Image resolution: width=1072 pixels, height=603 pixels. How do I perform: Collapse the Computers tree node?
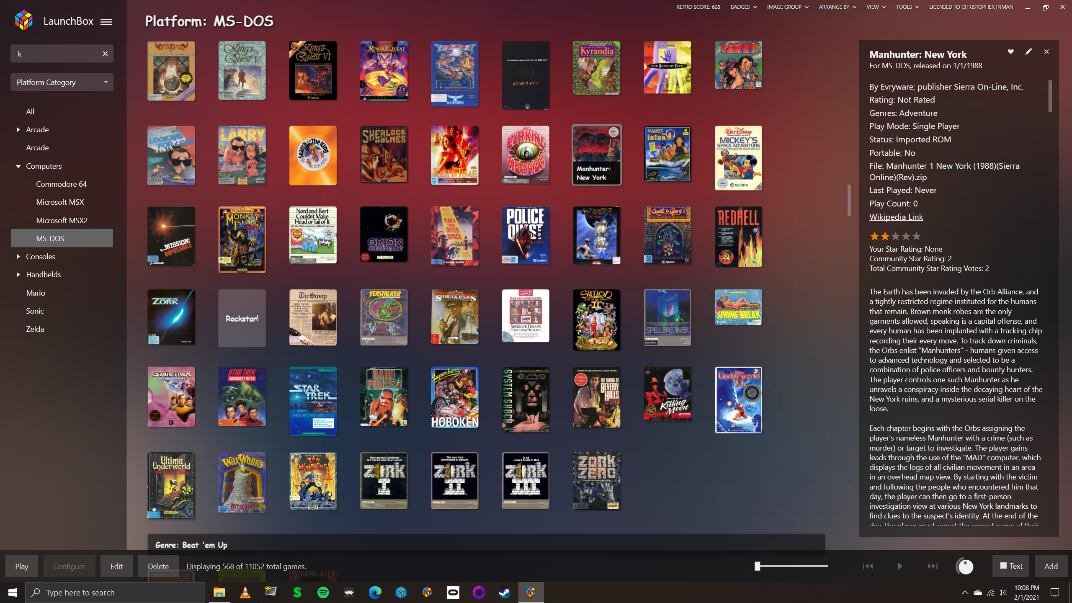(18, 166)
